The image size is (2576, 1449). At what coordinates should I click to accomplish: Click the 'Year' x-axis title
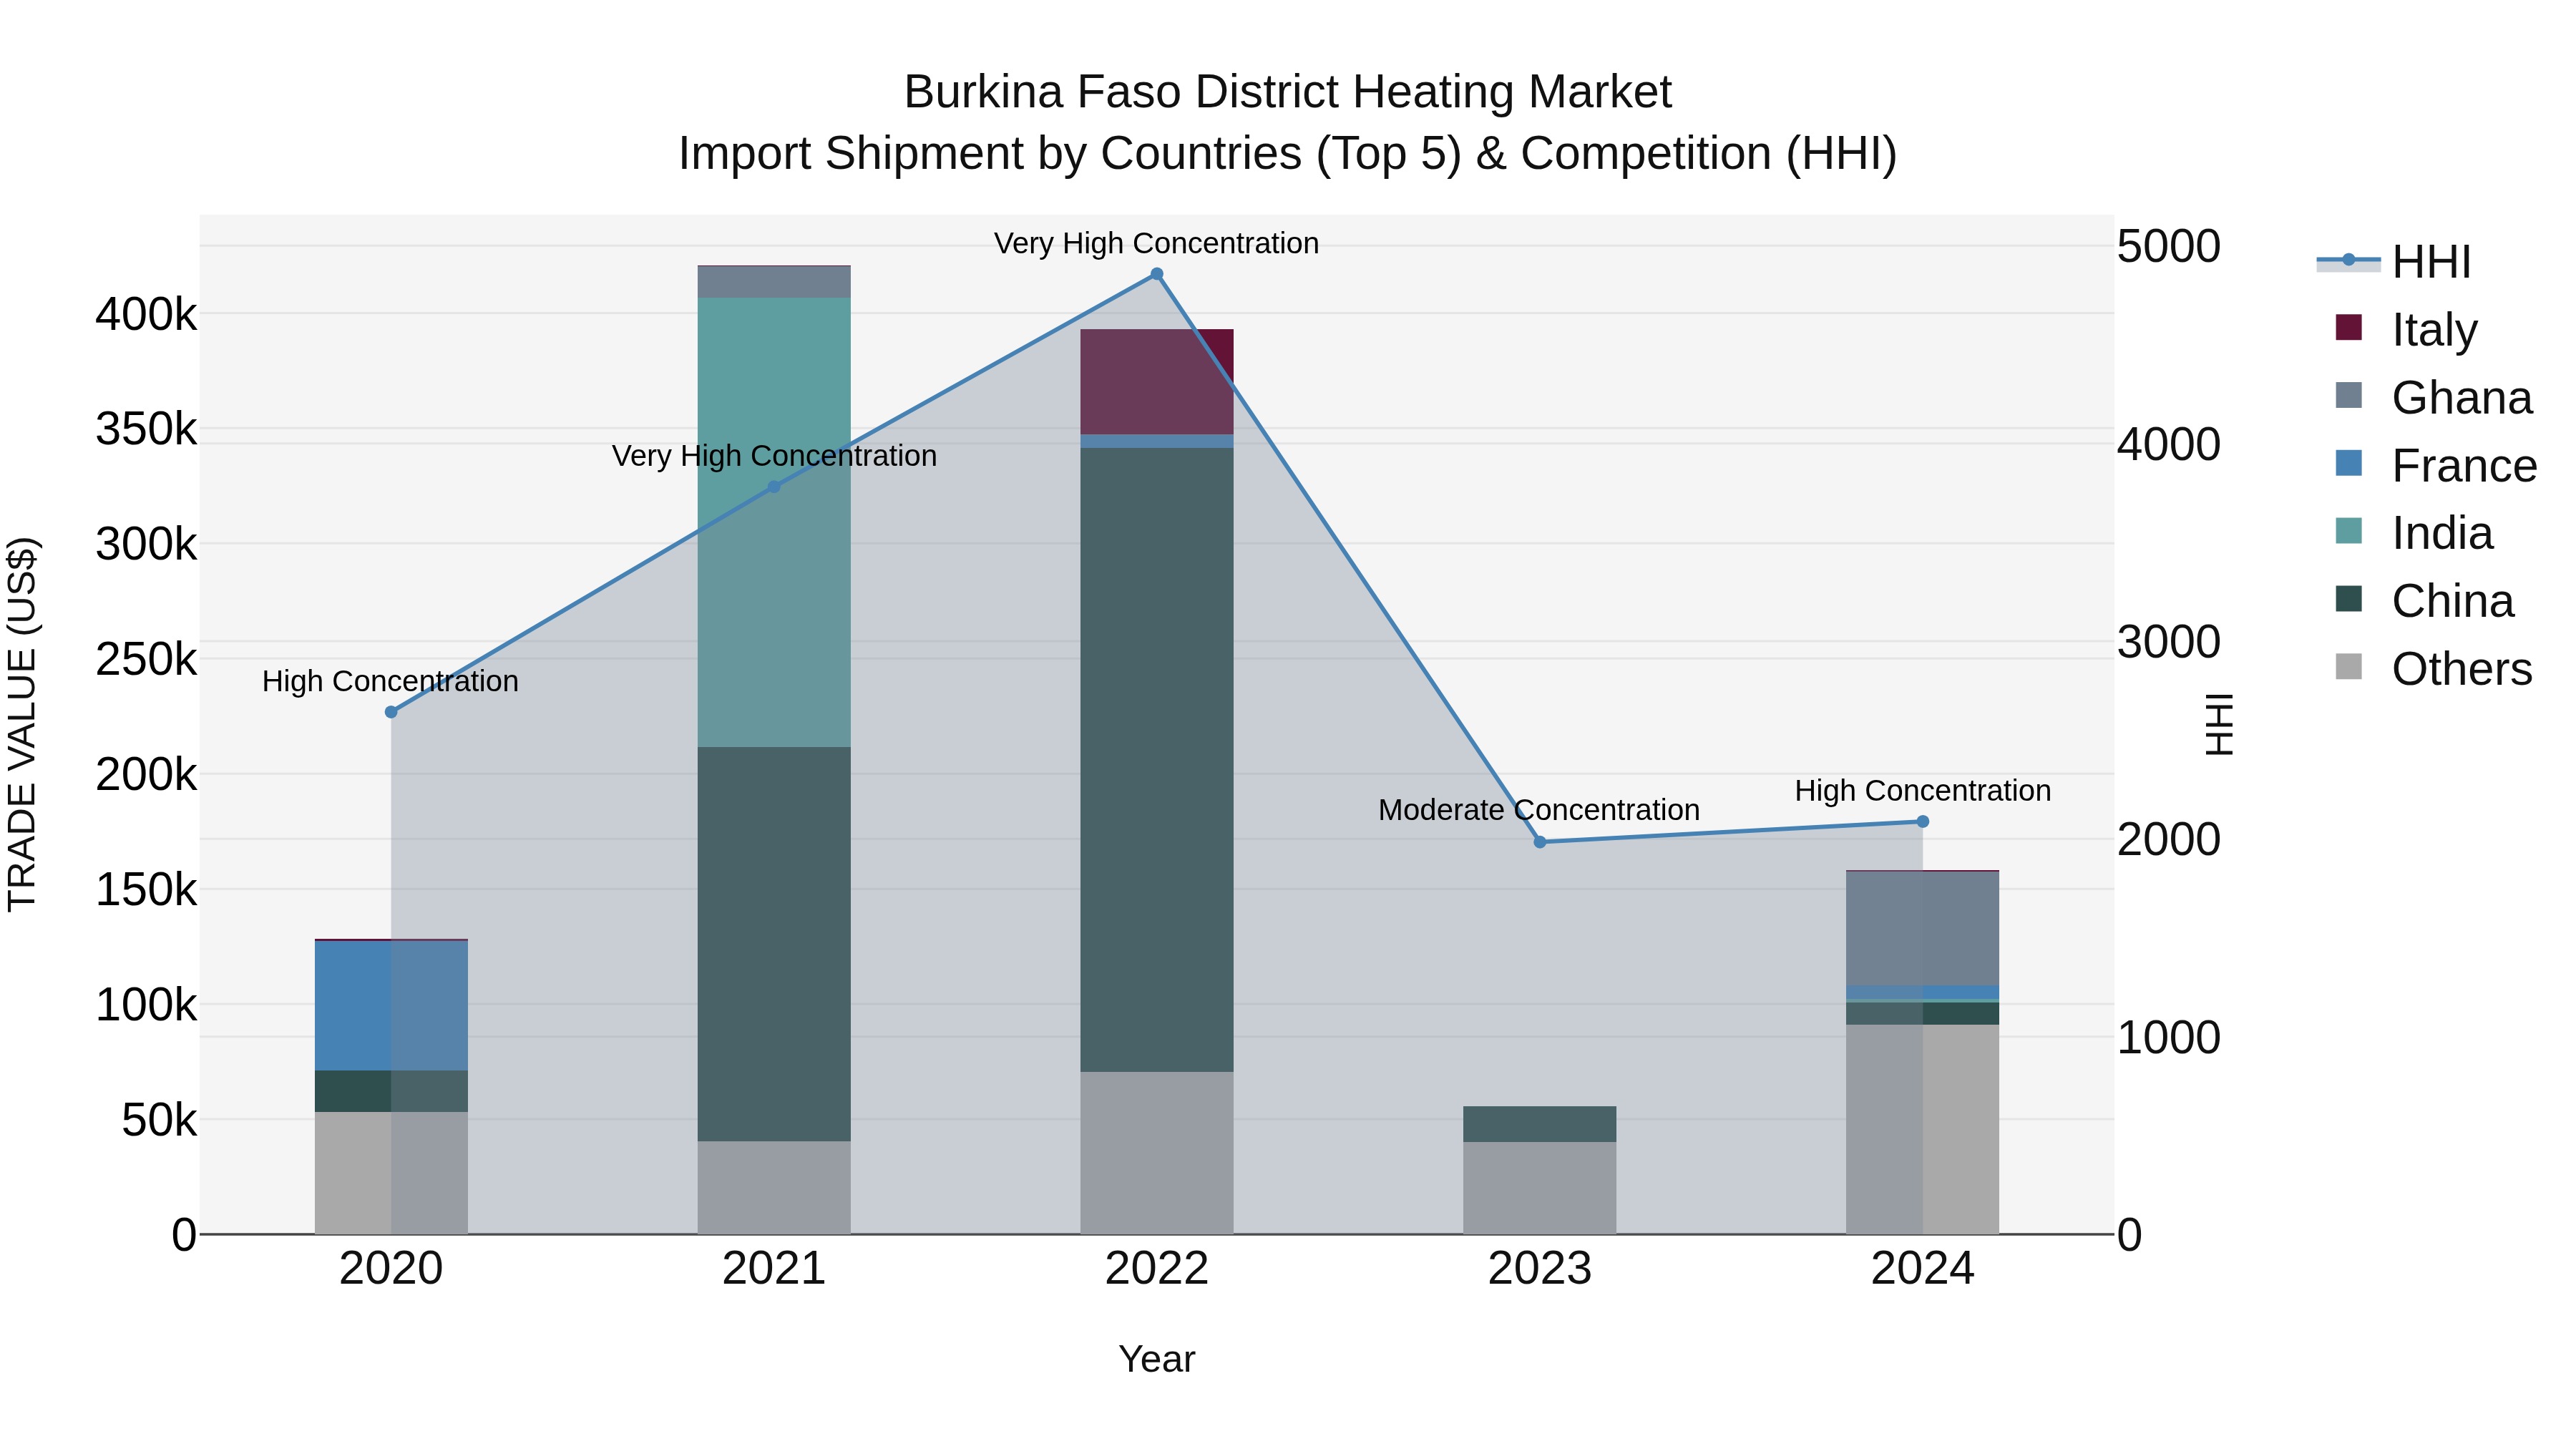pyautogui.click(x=1157, y=1360)
